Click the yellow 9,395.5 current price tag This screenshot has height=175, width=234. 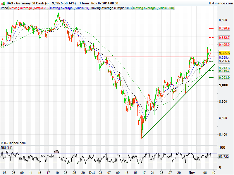(x=224, y=53)
